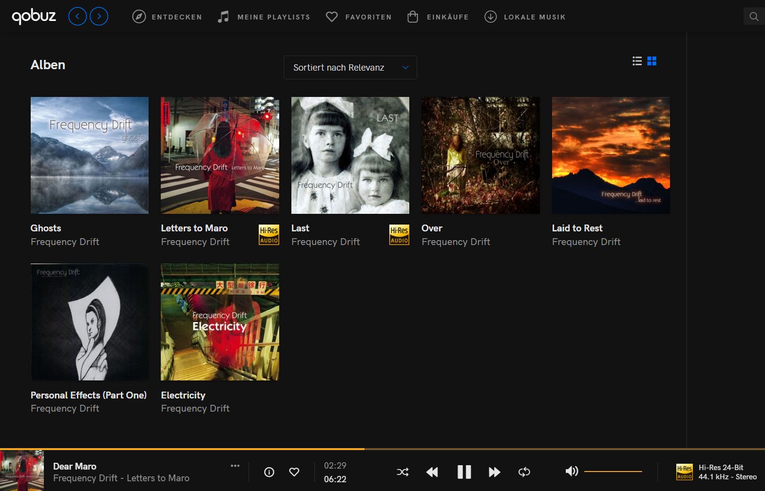This screenshot has height=491, width=765.
Task: Click the Personal Effects (Part One) title
Action: click(x=89, y=395)
